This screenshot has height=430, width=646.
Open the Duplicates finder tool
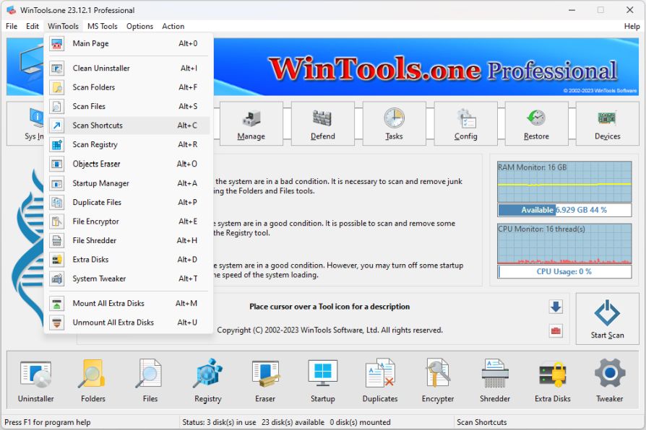coord(380,379)
